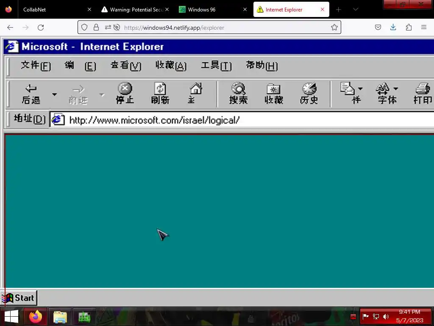Bookmark this page with the star icon
The image size is (434, 326).
(334, 27)
